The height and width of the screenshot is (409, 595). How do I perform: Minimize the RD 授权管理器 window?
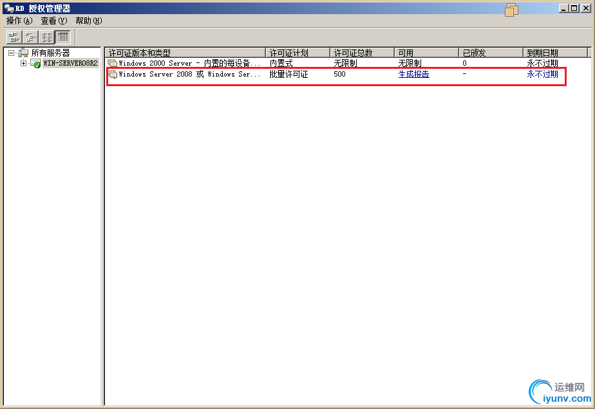[x=564, y=8]
